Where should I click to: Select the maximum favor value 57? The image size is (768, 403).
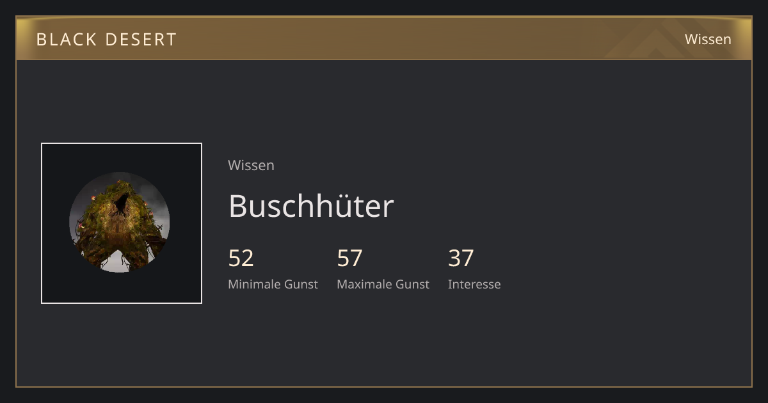pyautogui.click(x=350, y=258)
